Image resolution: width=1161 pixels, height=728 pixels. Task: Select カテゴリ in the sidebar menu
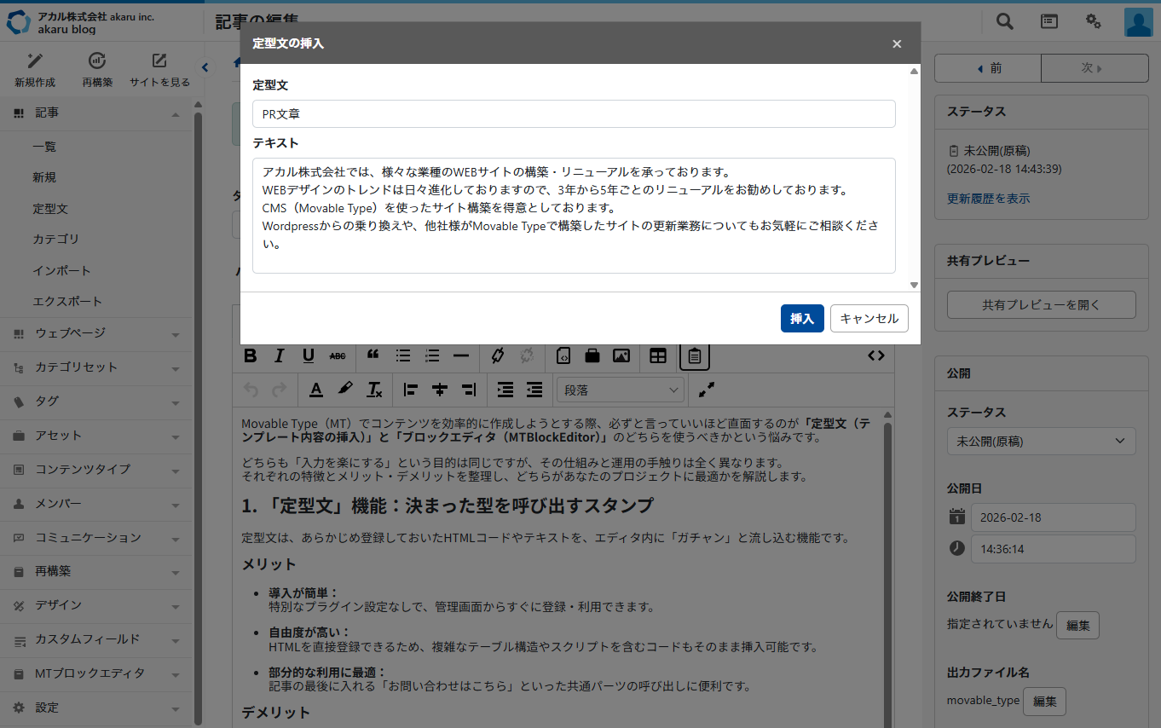click(55, 240)
